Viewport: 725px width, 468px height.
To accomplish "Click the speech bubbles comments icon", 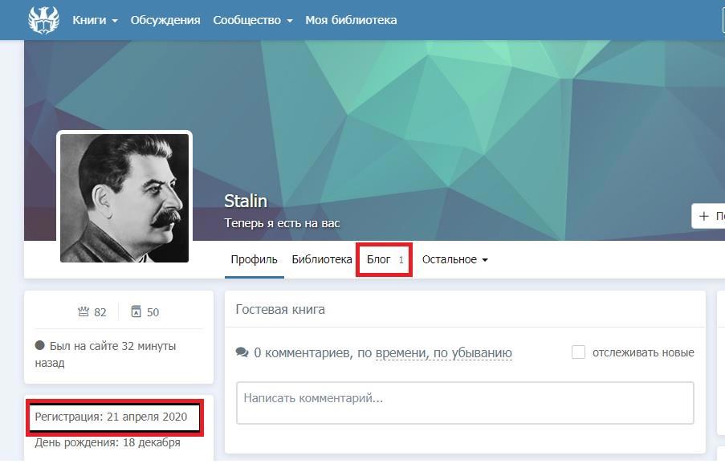I will pos(242,352).
